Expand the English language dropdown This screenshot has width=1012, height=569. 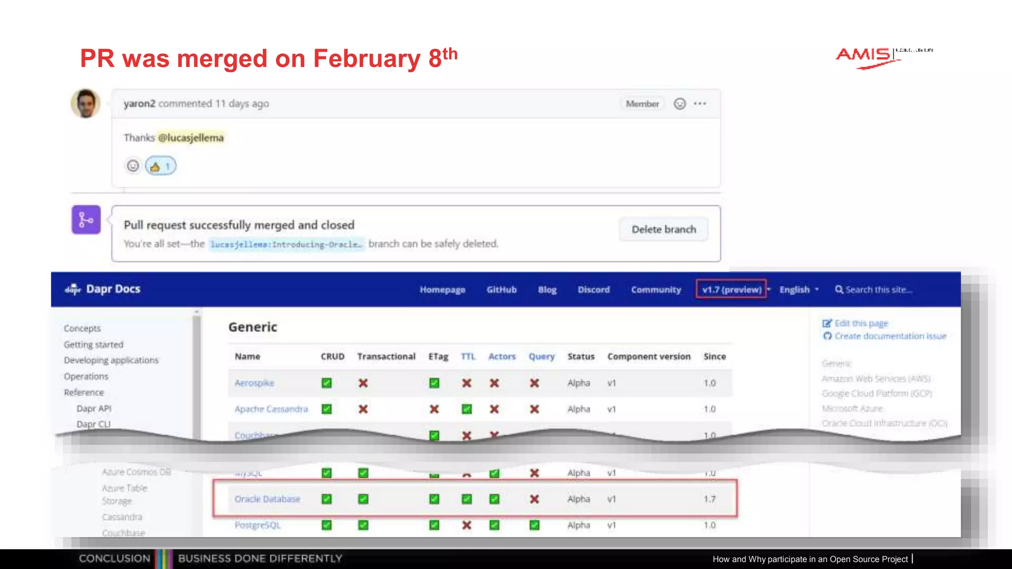(x=799, y=290)
